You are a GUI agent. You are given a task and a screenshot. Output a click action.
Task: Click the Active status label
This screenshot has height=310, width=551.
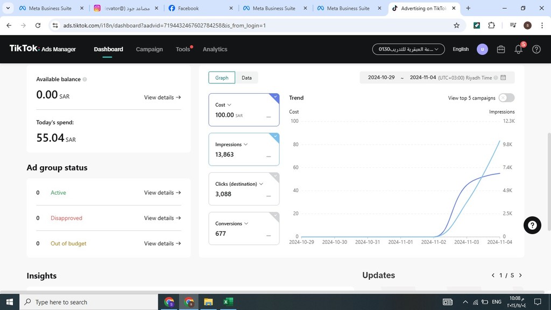click(x=58, y=193)
